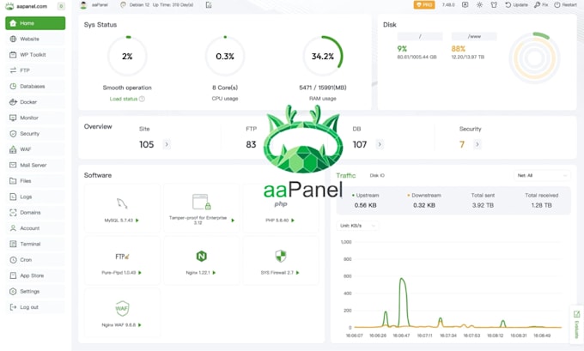This screenshot has height=351, width=584.
Task: Click the Domains sidebar icon
Action: 13,213
